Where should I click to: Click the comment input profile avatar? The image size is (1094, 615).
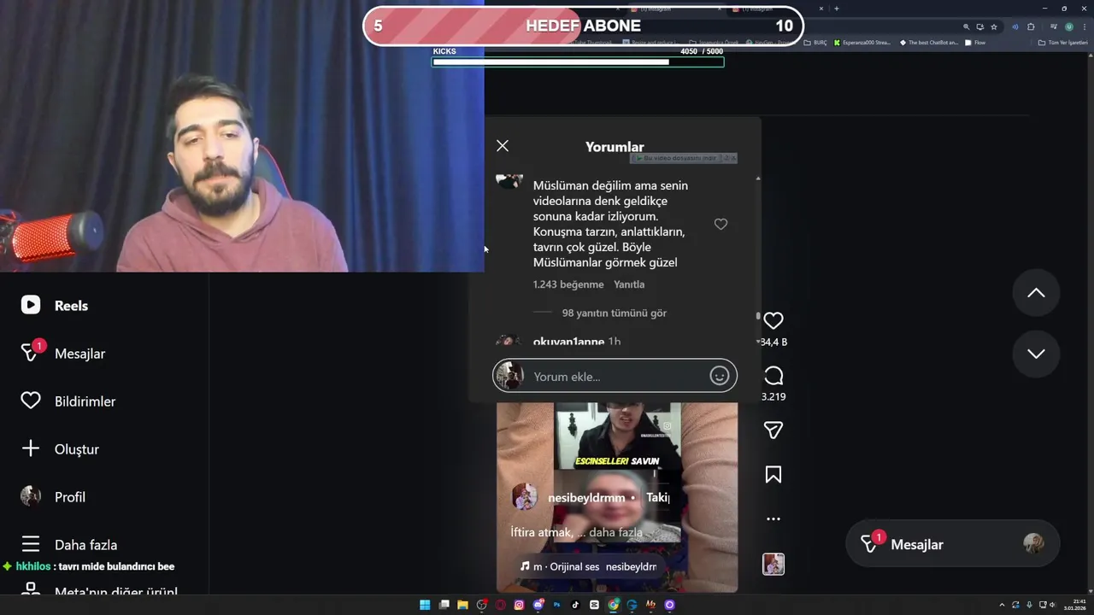[x=510, y=376]
